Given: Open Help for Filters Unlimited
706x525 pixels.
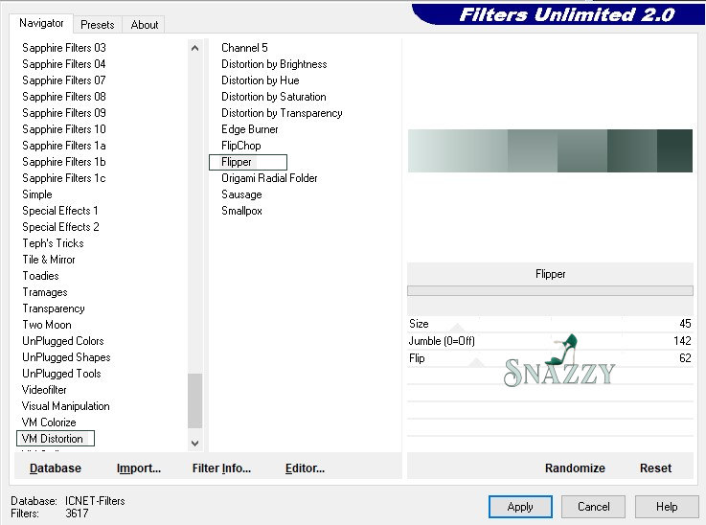Looking at the screenshot, I should pyautogui.click(x=667, y=507).
